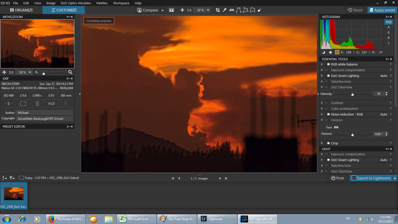
Task: Activate the horizon level tool in toolbar
Action: (232, 10)
